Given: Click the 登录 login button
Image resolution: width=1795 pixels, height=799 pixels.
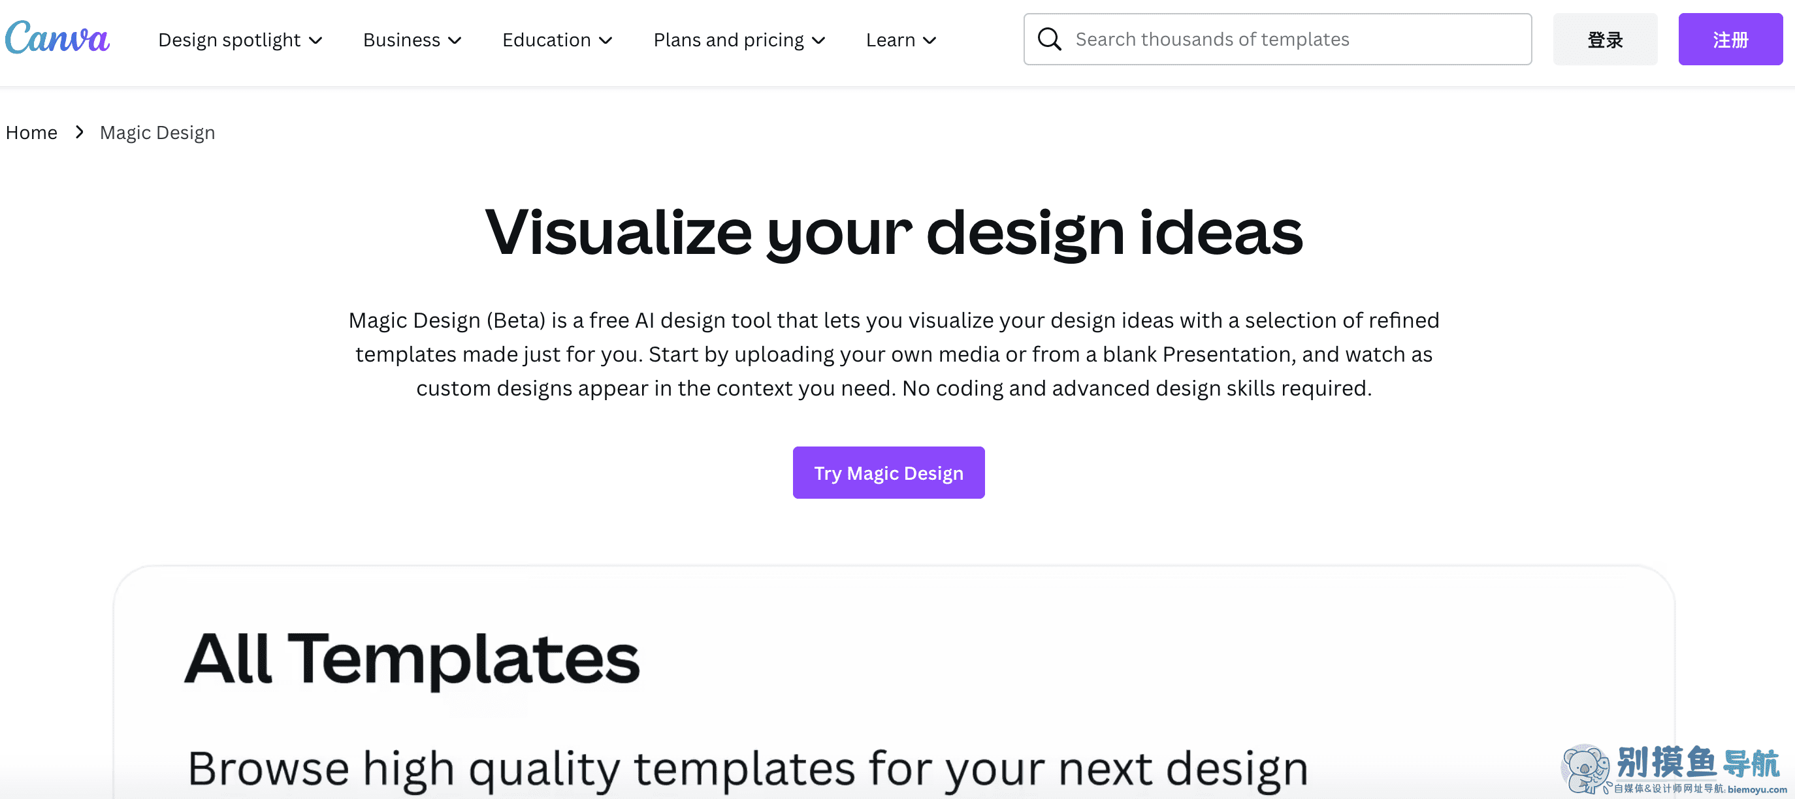Looking at the screenshot, I should click(x=1605, y=39).
